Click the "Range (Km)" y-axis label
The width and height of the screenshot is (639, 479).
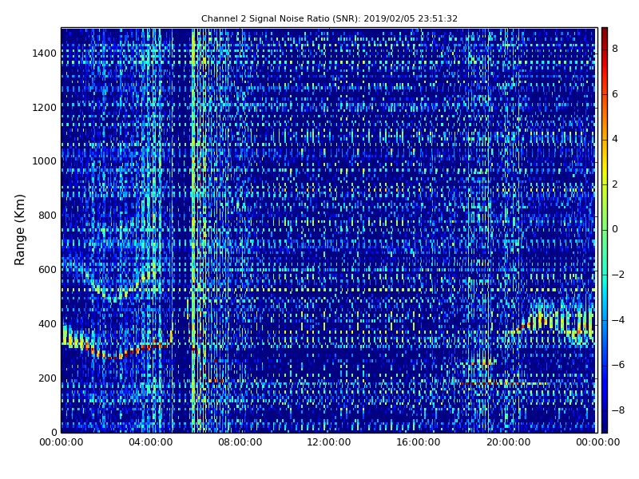[x=19, y=230]
